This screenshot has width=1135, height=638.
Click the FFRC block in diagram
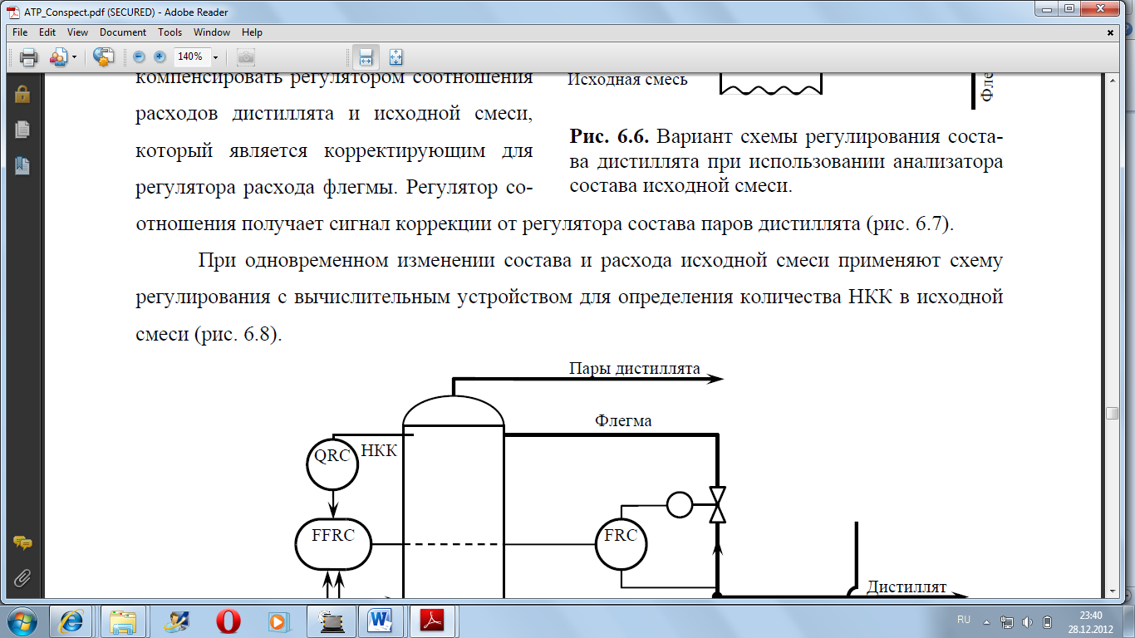pos(332,543)
